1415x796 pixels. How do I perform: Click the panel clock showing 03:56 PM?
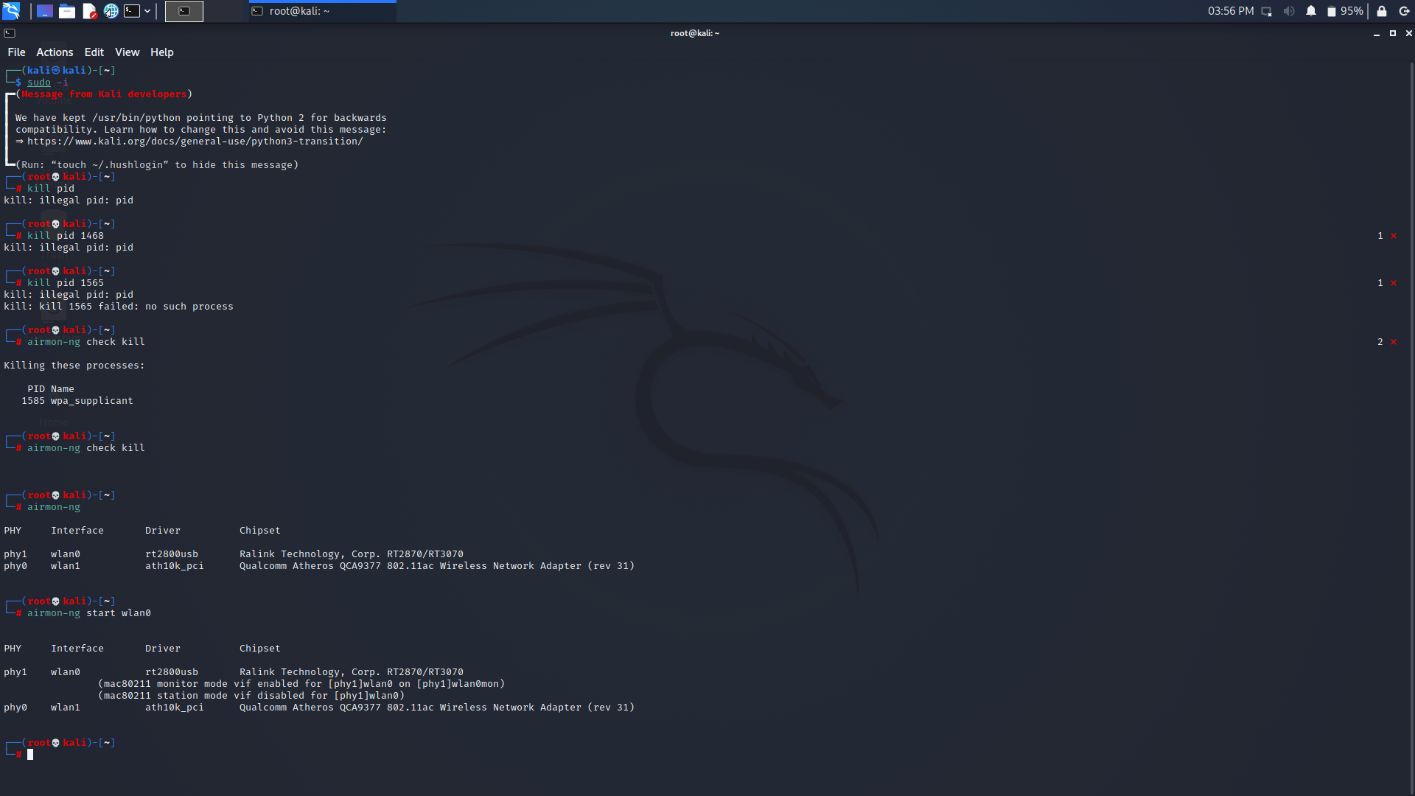click(1230, 11)
